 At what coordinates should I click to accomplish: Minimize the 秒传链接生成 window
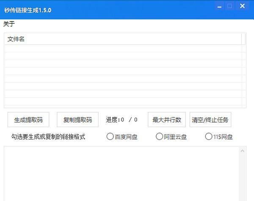point(219,6)
